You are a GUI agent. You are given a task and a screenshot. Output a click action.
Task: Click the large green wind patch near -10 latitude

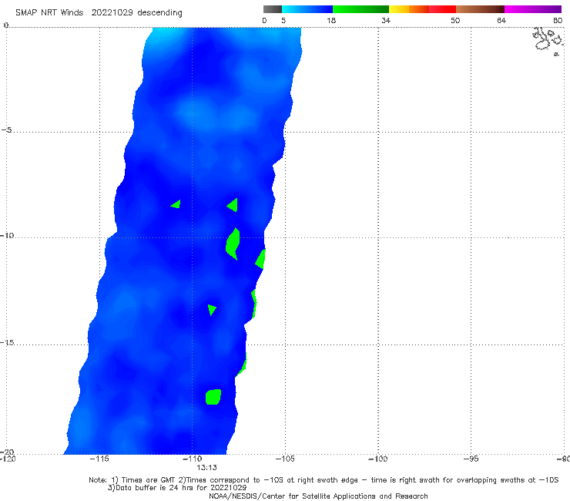(x=233, y=244)
